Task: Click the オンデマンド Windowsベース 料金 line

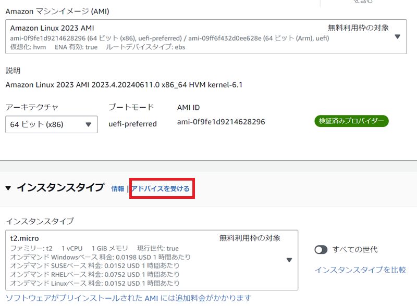Action: (x=100, y=257)
